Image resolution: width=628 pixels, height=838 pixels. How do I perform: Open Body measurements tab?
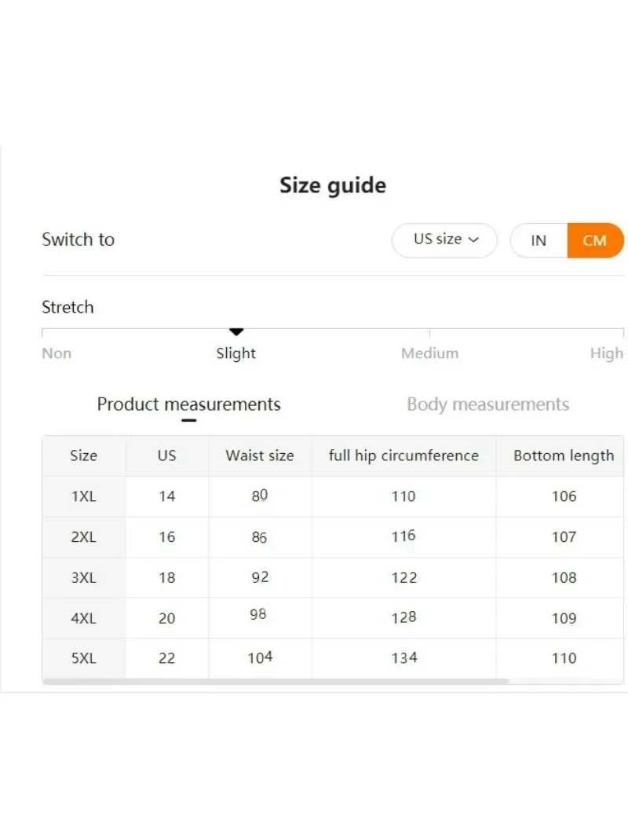pos(487,404)
